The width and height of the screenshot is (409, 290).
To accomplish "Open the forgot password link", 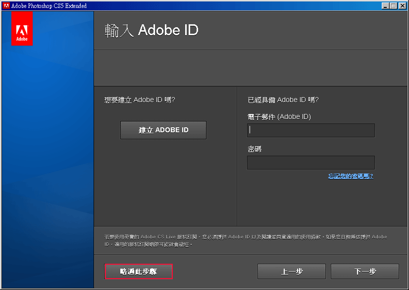I will (351, 176).
